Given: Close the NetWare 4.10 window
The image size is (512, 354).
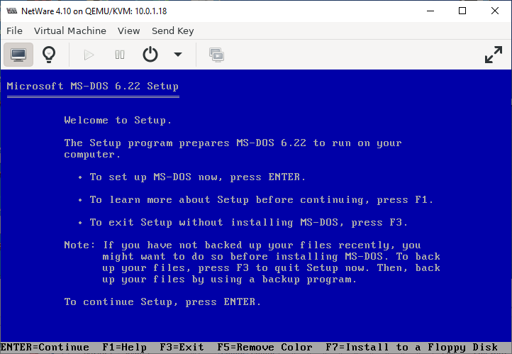Looking at the screenshot, I should (x=495, y=11).
